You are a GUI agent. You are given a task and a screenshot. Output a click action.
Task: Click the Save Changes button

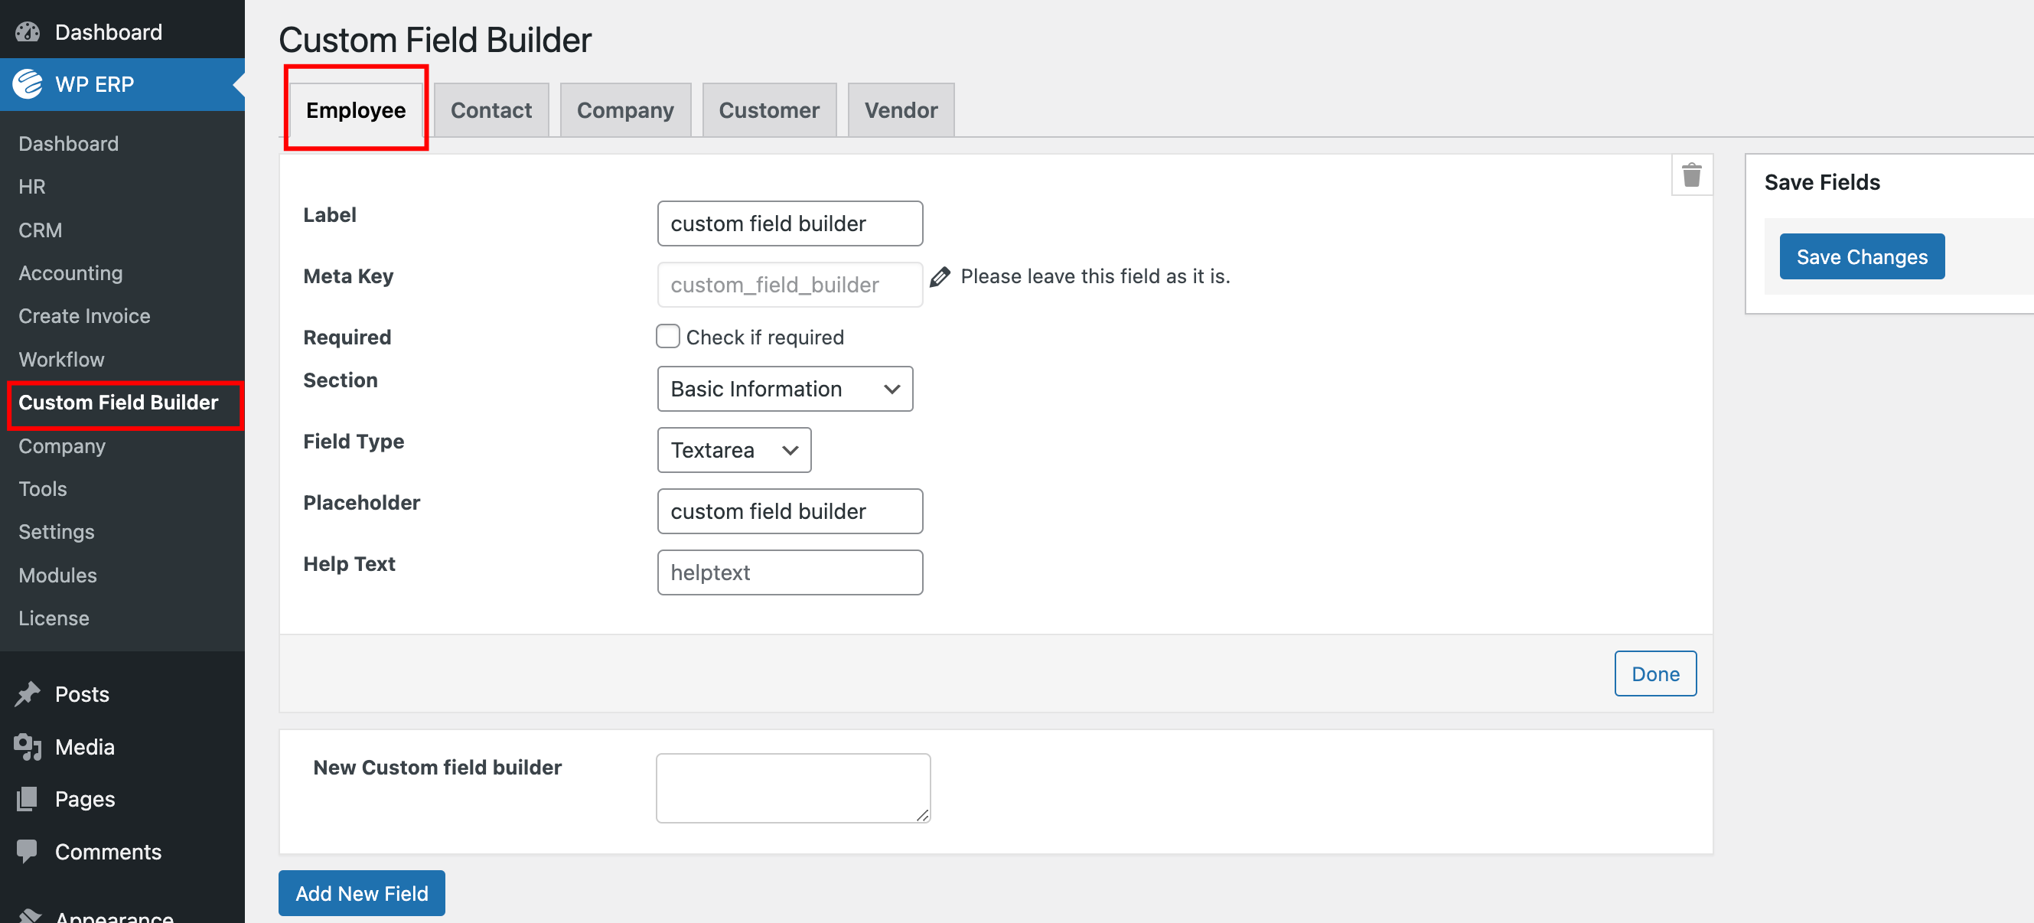1862,256
